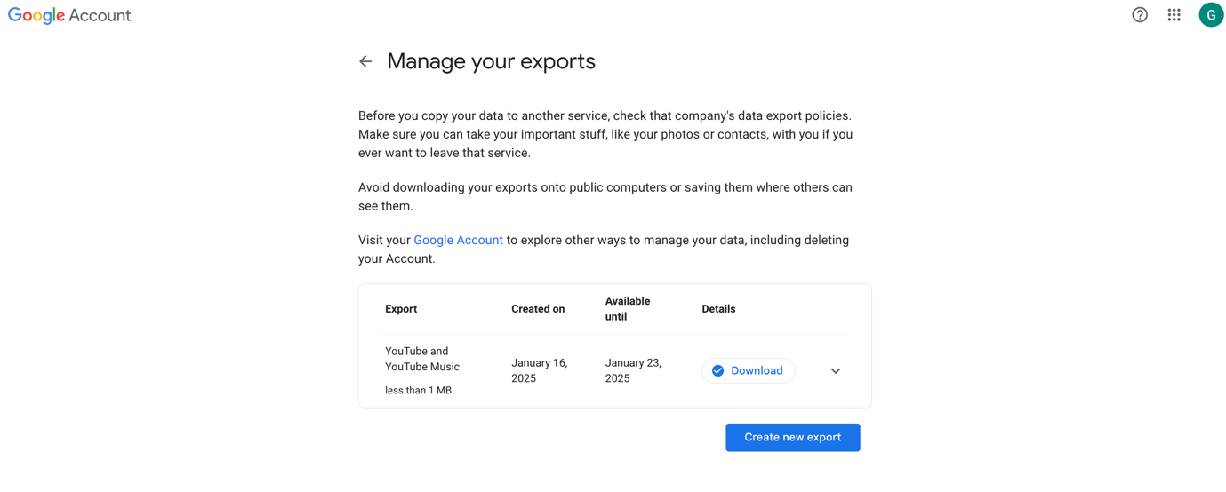Click the Available until column header
Viewport: 1226px width, 492px height.
[628, 309]
